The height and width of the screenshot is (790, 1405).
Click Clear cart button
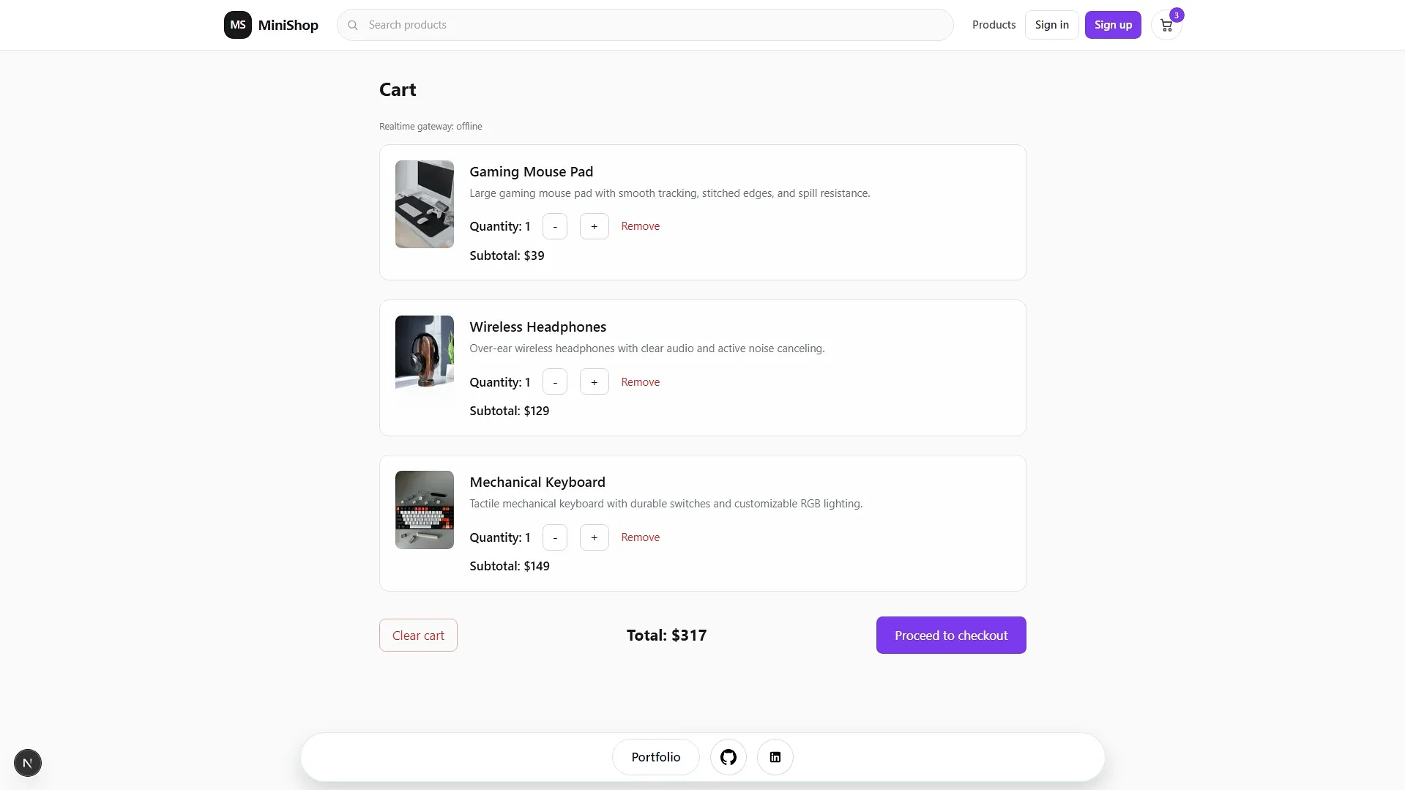click(x=418, y=636)
